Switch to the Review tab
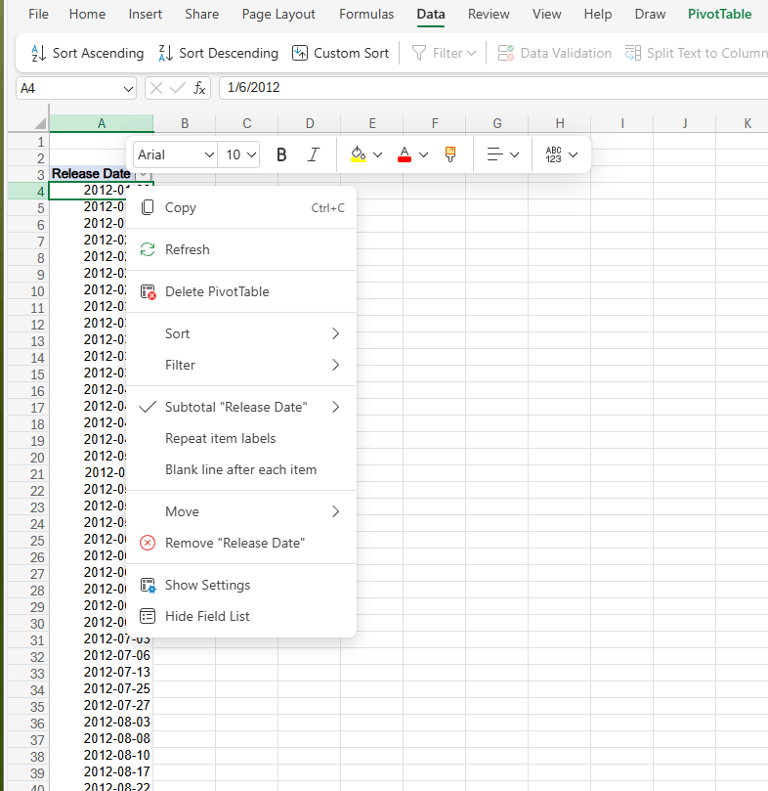This screenshot has width=768, height=791. (x=489, y=14)
